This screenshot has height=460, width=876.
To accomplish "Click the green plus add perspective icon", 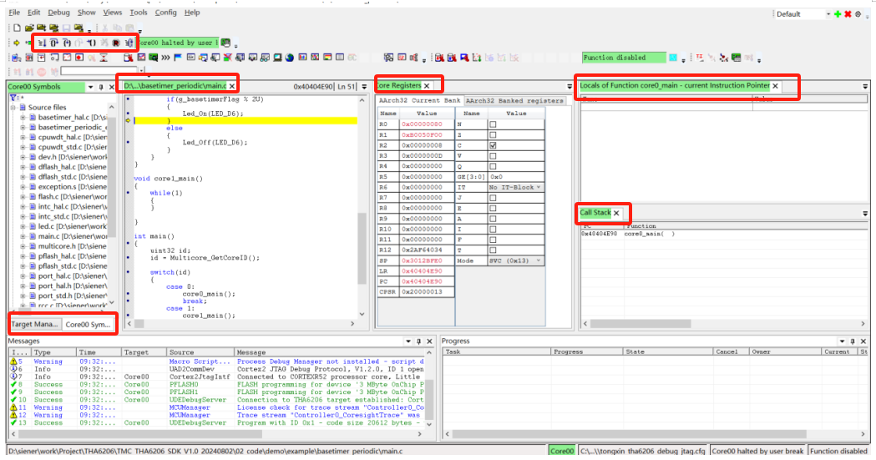I will coord(838,14).
